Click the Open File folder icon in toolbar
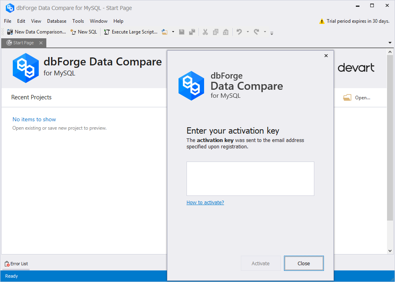 coord(165,32)
